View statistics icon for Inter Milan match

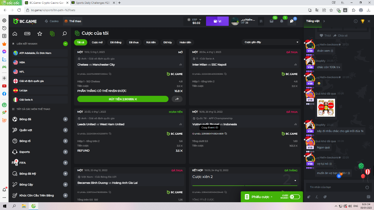click(295, 65)
